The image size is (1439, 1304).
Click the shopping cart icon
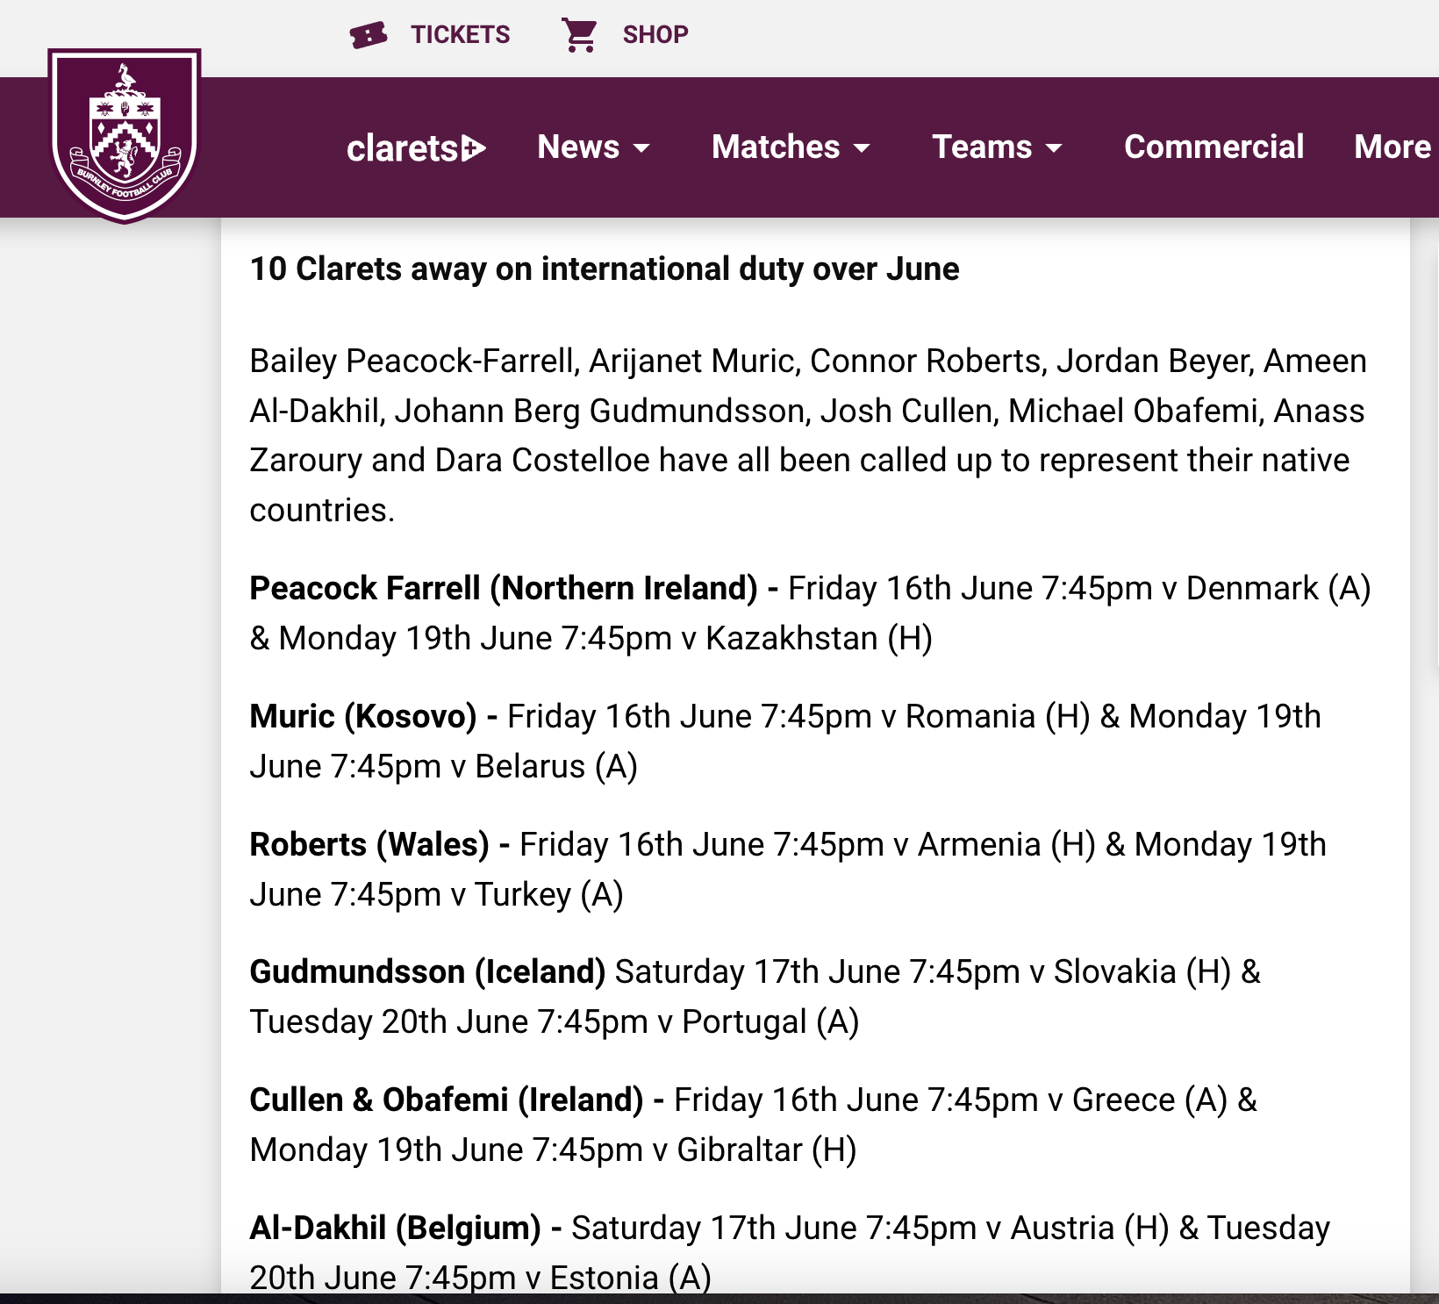580,35
